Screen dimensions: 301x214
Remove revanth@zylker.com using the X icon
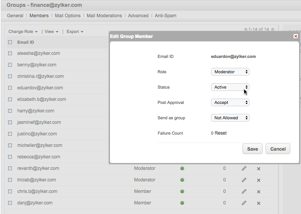point(259,169)
